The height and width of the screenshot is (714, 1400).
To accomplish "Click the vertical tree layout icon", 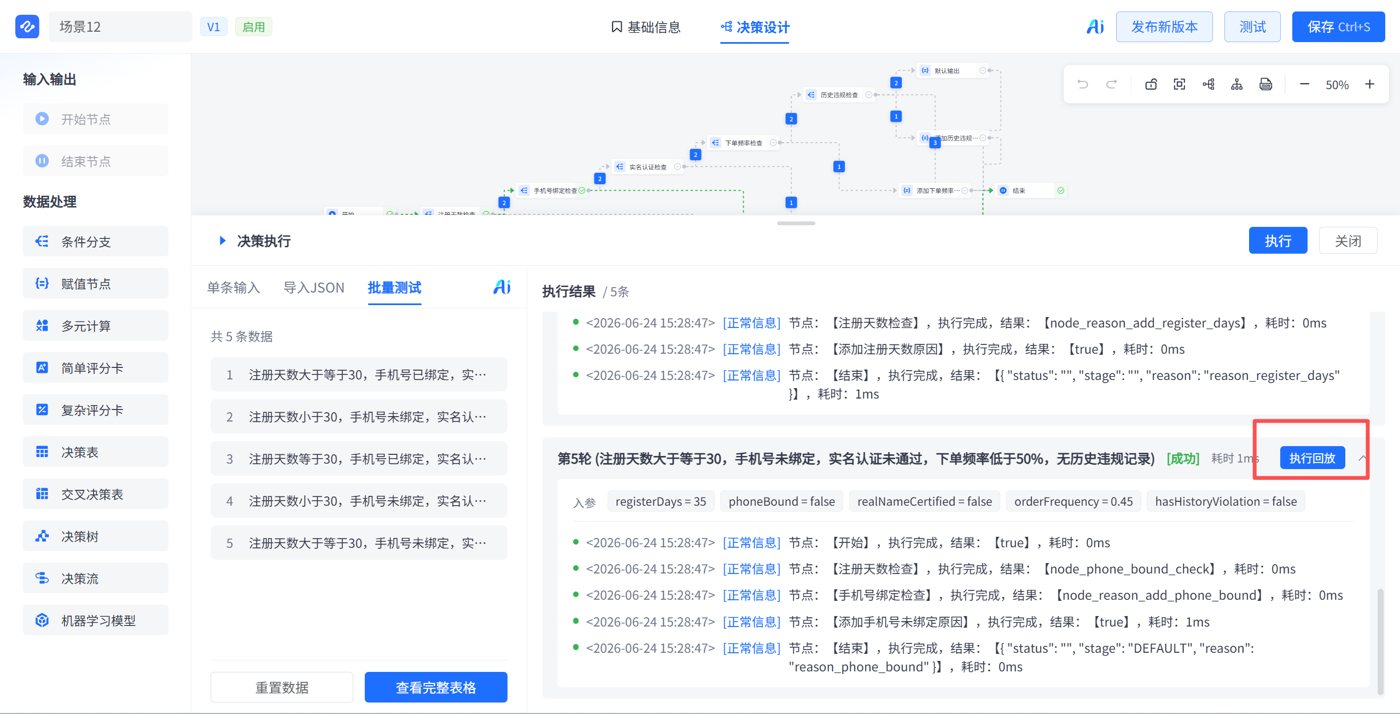I will click(1237, 84).
